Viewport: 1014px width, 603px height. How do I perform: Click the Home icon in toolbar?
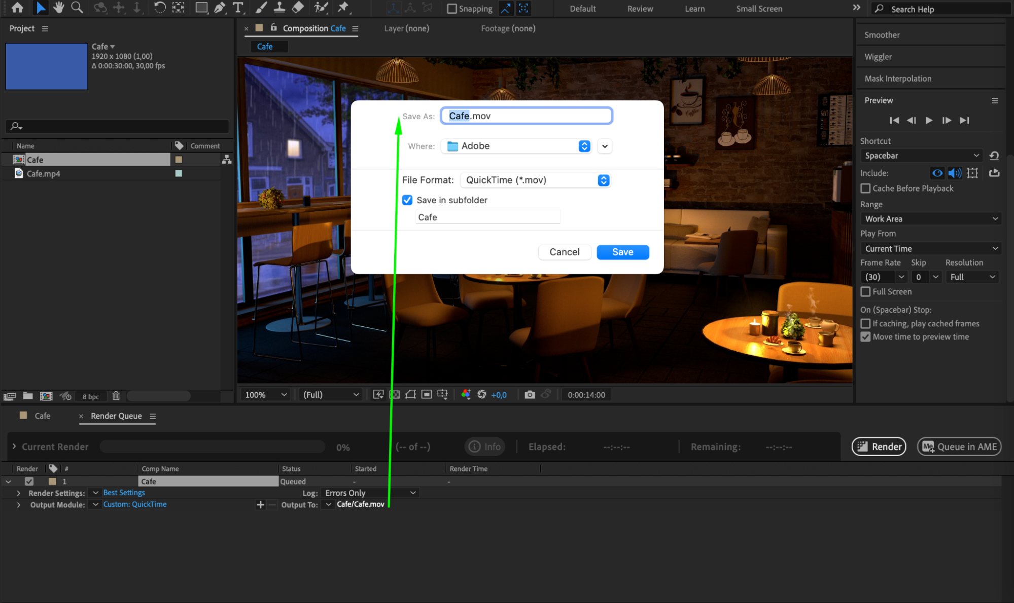pyautogui.click(x=17, y=8)
